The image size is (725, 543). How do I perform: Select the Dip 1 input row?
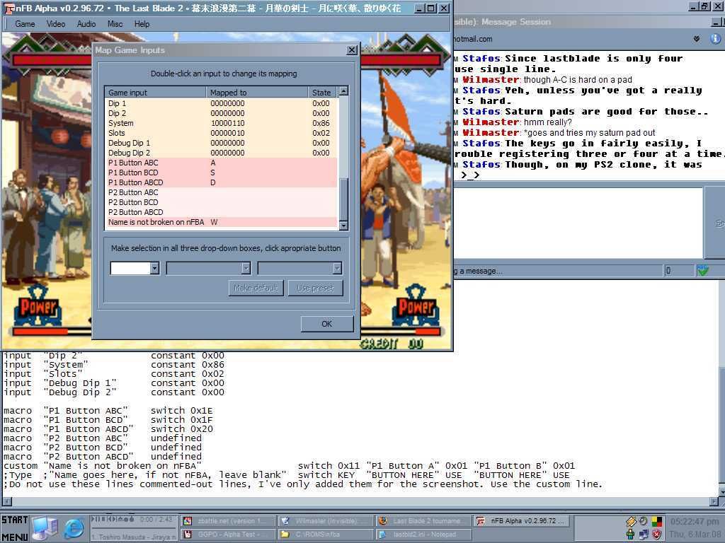point(222,103)
